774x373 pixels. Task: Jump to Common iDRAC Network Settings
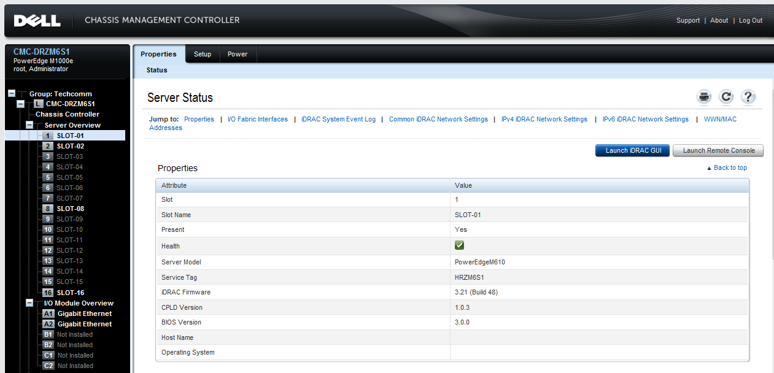[x=438, y=119]
